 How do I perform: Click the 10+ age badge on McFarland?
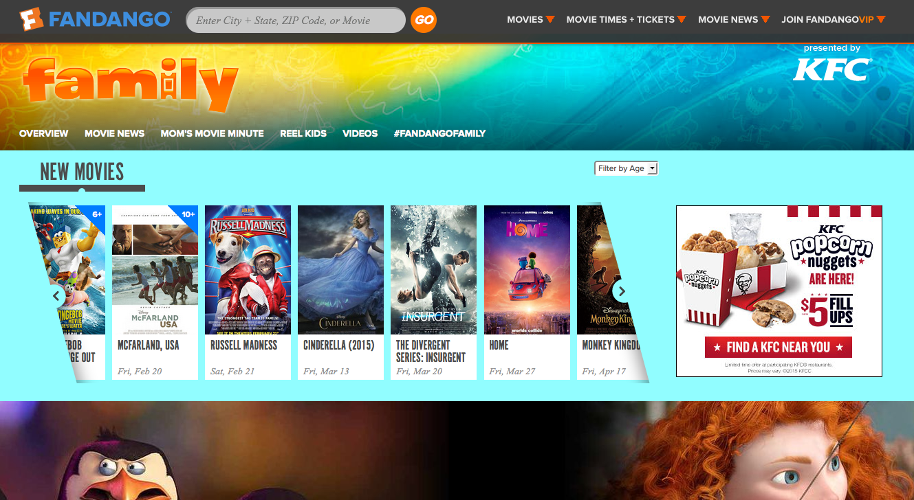tap(188, 214)
